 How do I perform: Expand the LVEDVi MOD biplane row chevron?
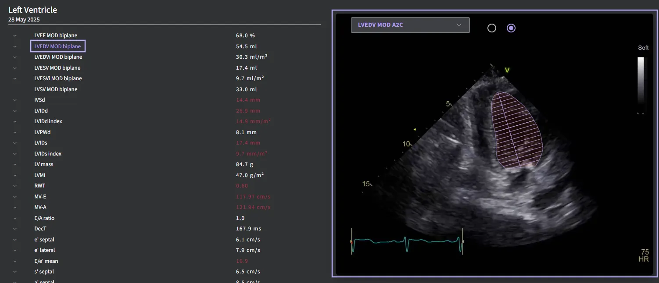coord(15,57)
